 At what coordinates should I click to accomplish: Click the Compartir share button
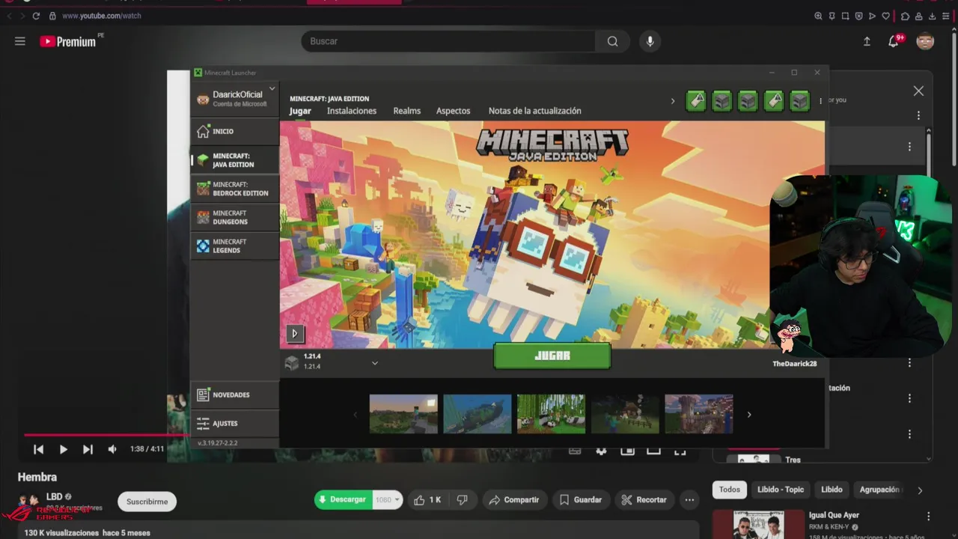(514, 499)
